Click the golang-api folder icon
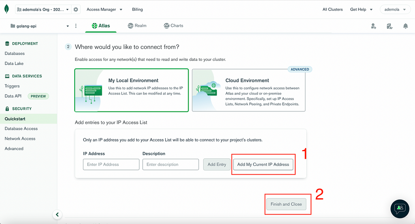This screenshot has height=224, width=415. click(x=13, y=26)
